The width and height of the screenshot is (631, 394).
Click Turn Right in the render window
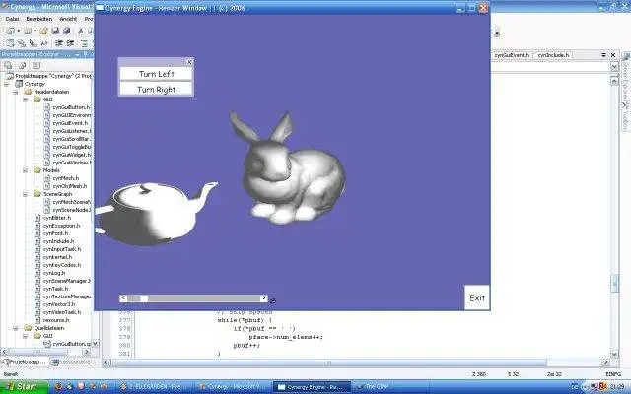tap(156, 89)
